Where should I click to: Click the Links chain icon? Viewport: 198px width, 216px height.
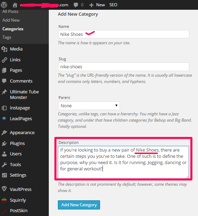point(4,60)
